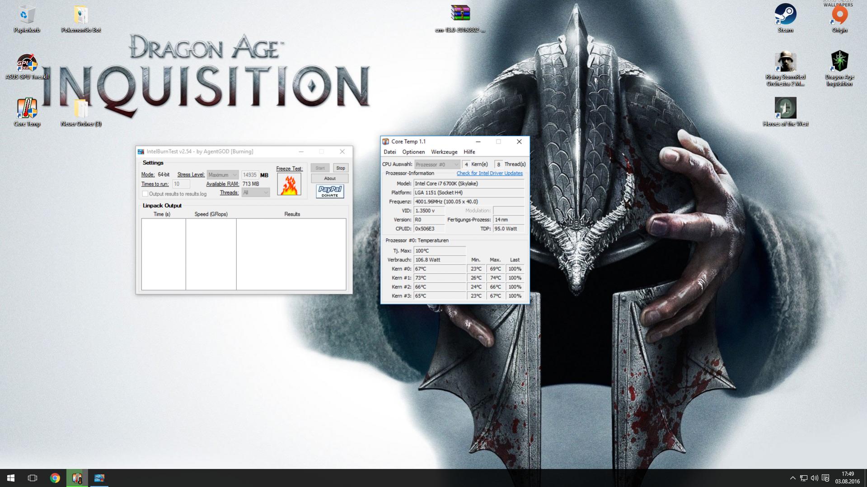This screenshot has width=867, height=487.
Task: Switch to IntelBurnTest taskbar button
Action: (99, 478)
